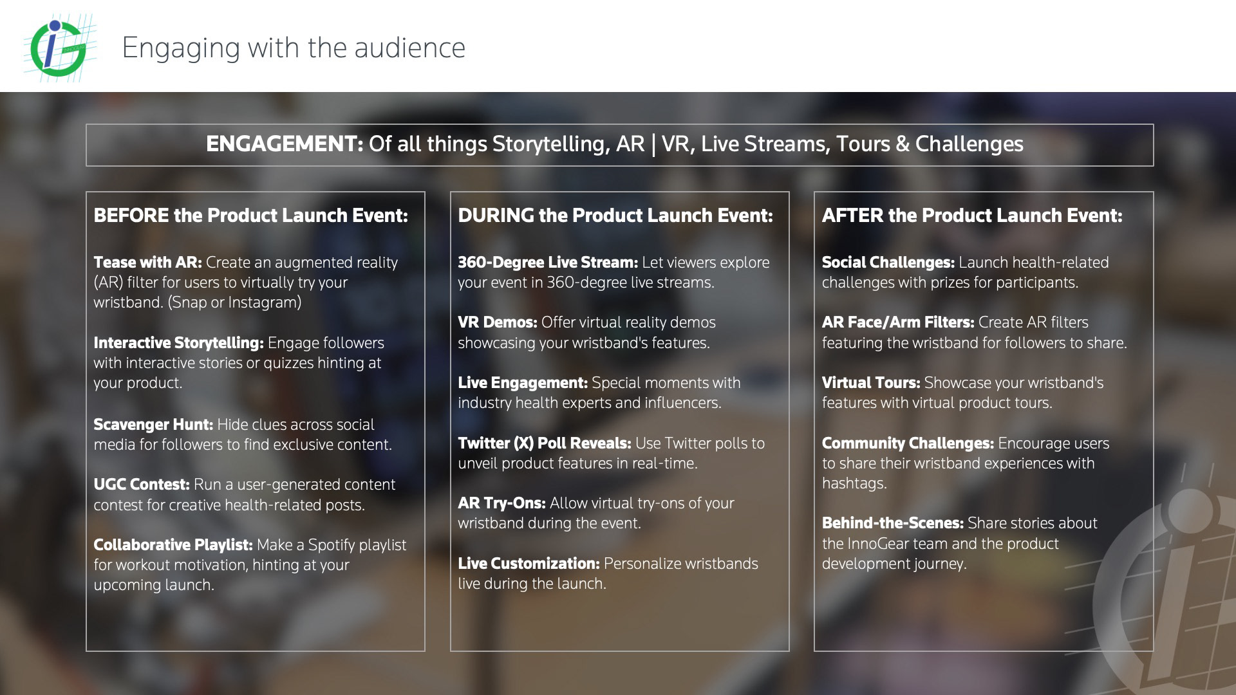Click the 'Behind-the-Scenes:' label

(893, 523)
